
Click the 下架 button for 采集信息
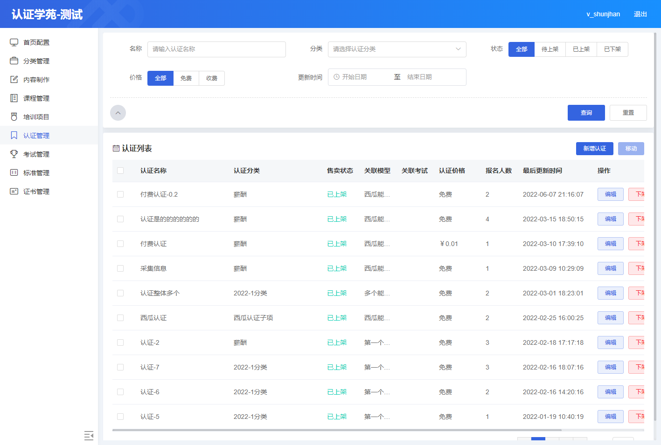(x=637, y=268)
